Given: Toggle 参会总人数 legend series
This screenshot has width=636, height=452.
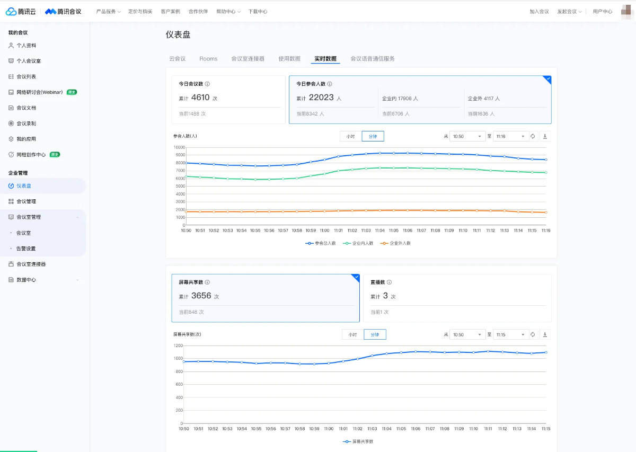Looking at the screenshot, I should coord(321,243).
